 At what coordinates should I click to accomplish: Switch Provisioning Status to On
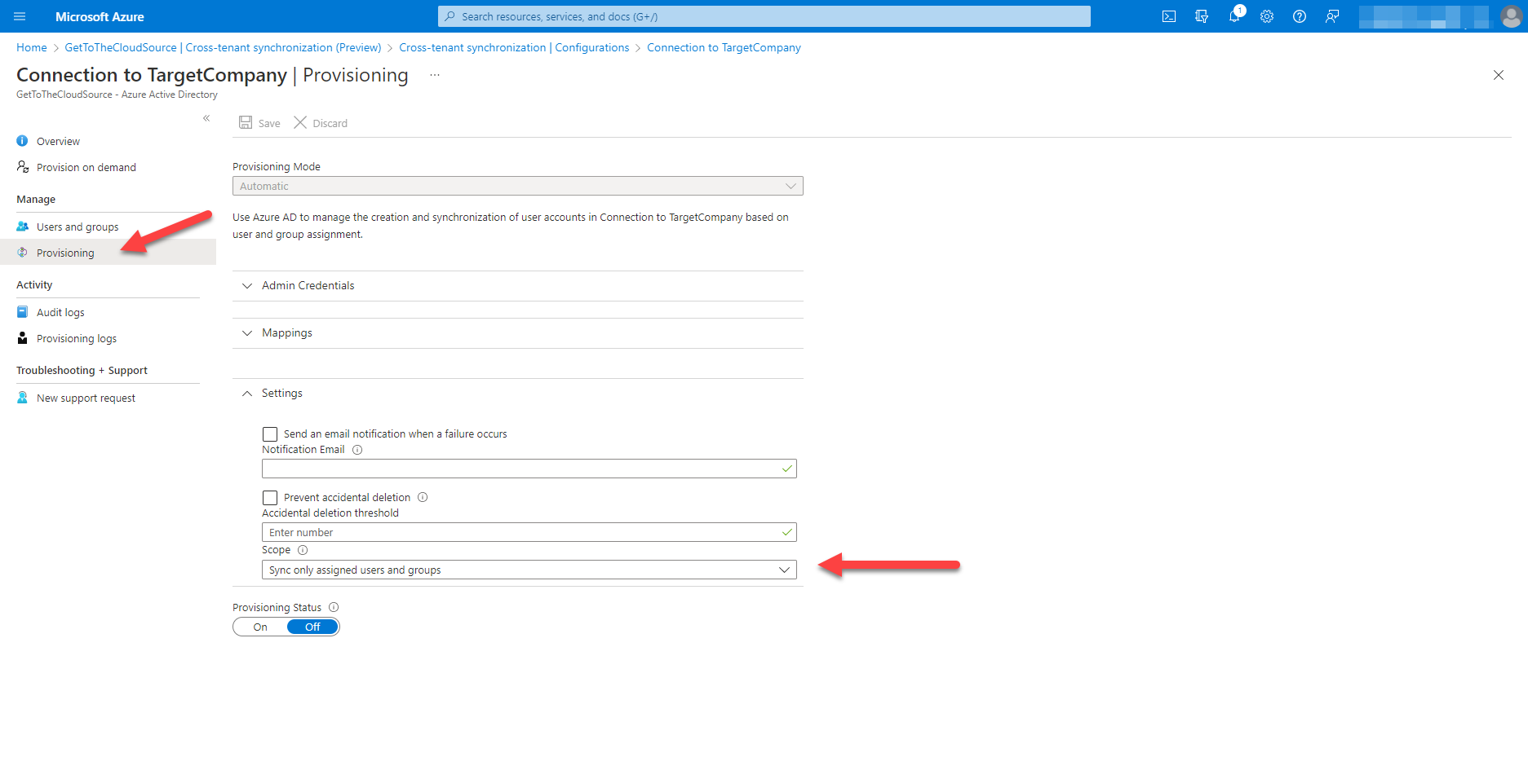(x=259, y=627)
